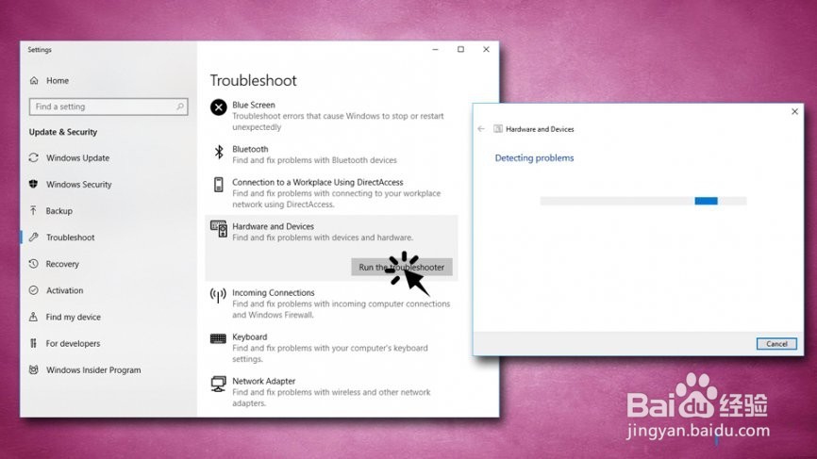This screenshot has height=459, width=817.
Task: Click the Troubleshoot wrench icon in sidebar
Action: coord(34,238)
